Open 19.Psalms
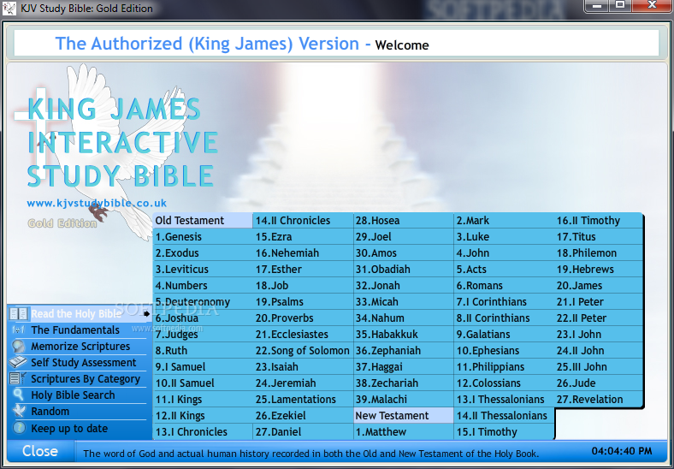674x469 pixels. [x=303, y=301]
